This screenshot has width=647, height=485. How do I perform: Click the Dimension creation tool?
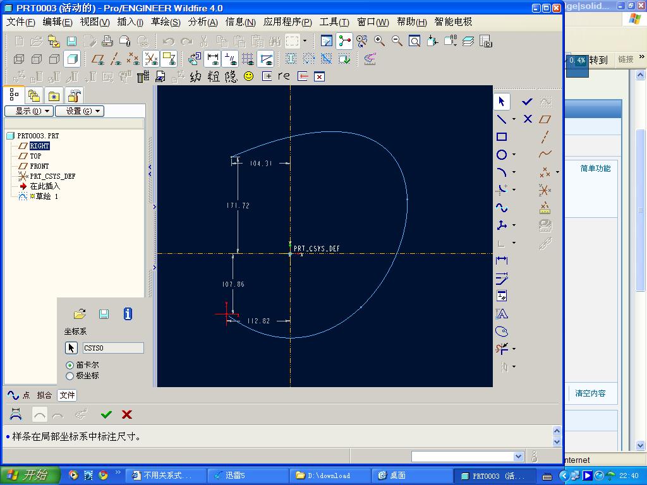click(x=502, y=260)
